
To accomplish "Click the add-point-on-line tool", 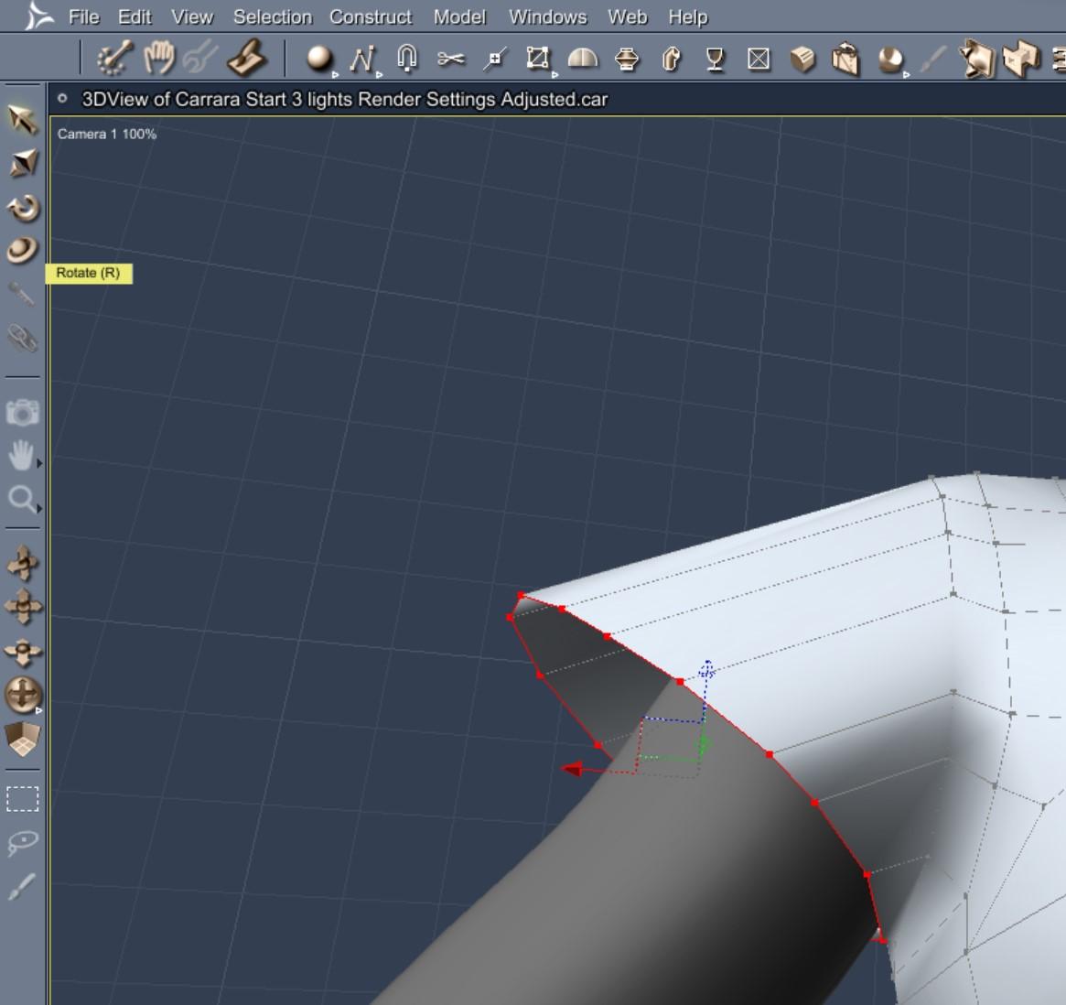I will coord(495,59).
